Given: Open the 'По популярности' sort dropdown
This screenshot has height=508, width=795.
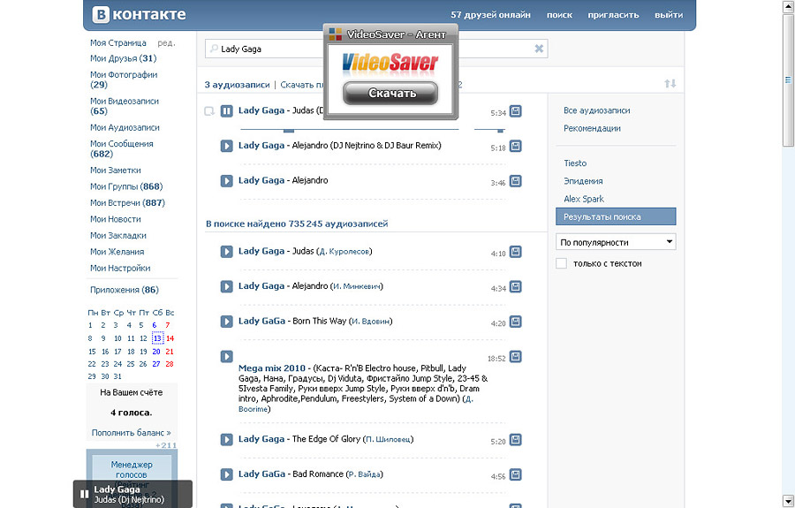Looking at the screenshot, I should pos(617,241).
